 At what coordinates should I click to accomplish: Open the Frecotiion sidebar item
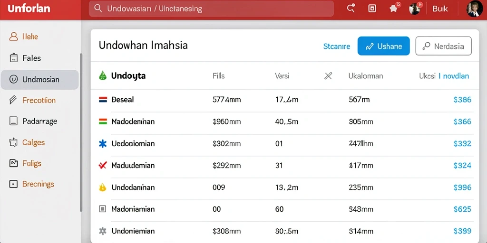point(39,100)
